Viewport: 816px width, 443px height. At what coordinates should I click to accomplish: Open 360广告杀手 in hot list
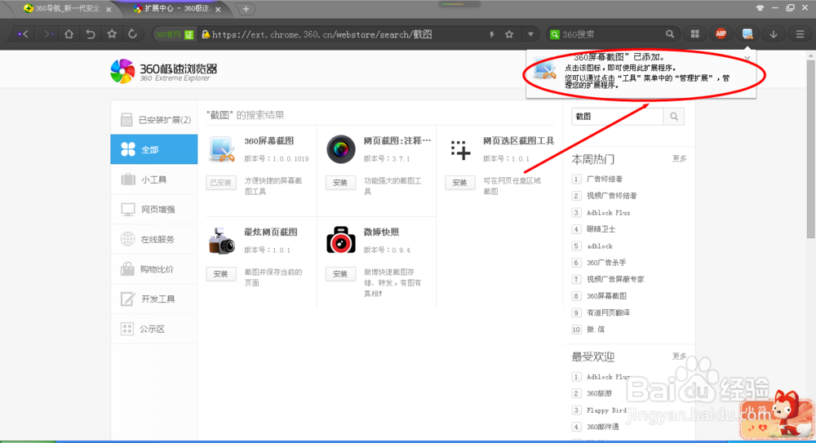pyautogui.click(x=606, y=263)
